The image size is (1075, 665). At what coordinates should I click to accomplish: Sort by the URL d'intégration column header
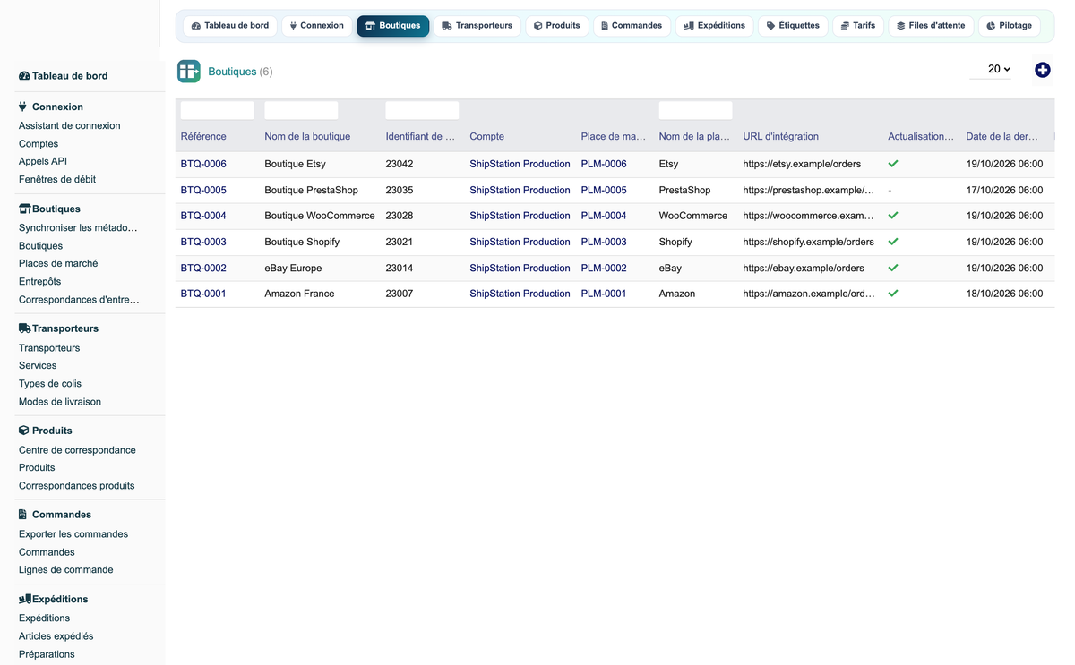pyautogui.click(x=781, y=137)
